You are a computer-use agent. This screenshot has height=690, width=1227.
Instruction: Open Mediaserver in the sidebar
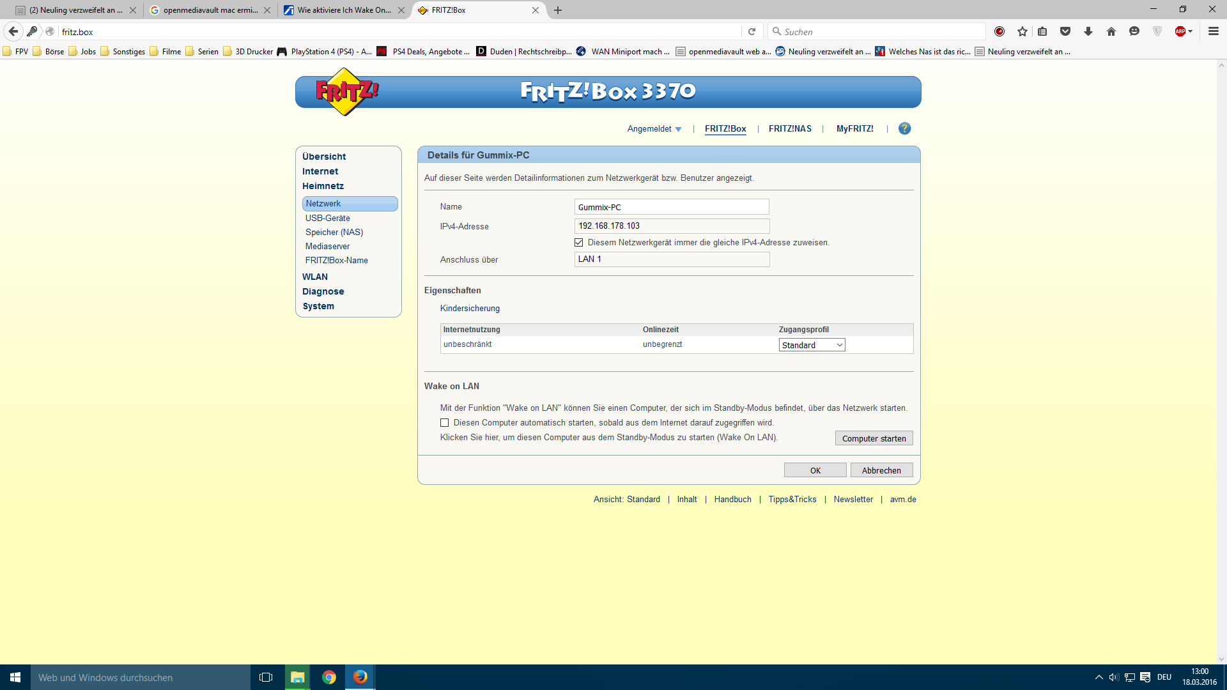[x=327, y=246]
